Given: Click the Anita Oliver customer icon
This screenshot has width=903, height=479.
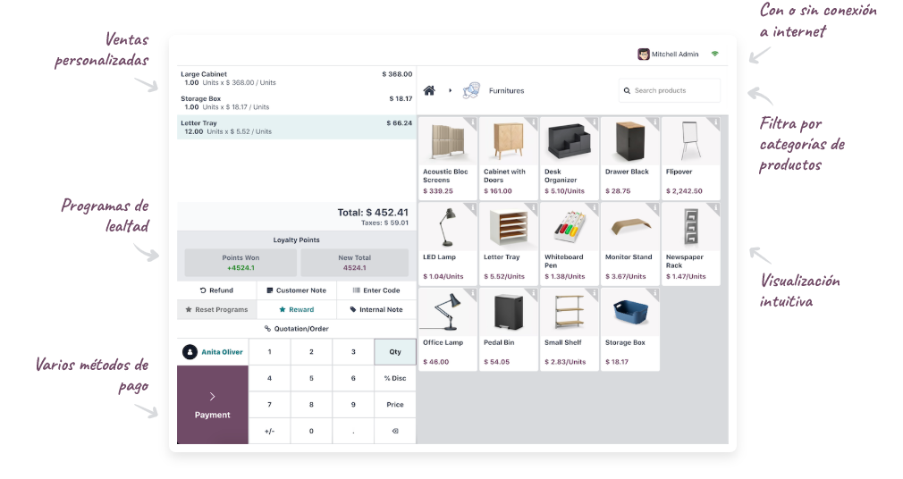Looking at the screenshot, I should click(x=190, y=352).
